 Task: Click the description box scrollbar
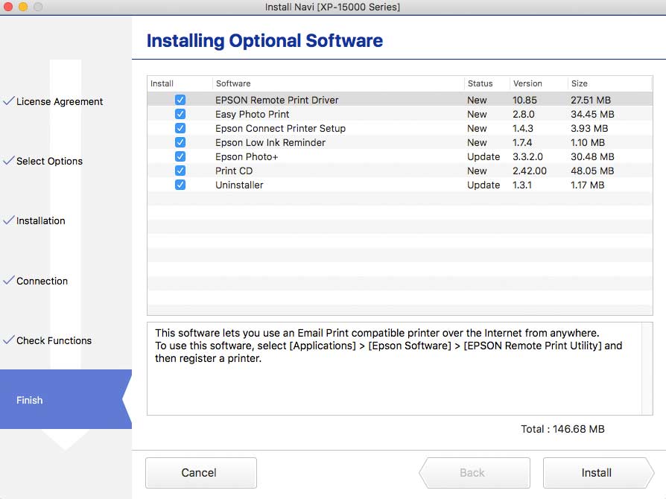pyautogui.click(x=647, y=369)
